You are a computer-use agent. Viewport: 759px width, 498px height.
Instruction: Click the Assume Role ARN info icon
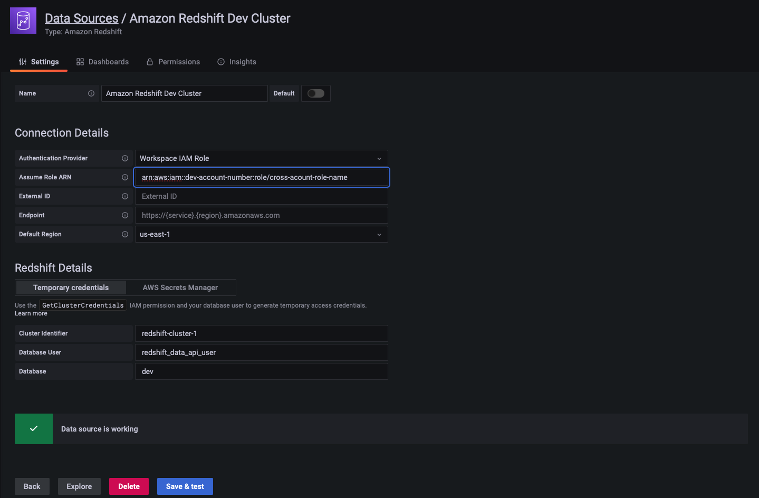coord(125,177)
